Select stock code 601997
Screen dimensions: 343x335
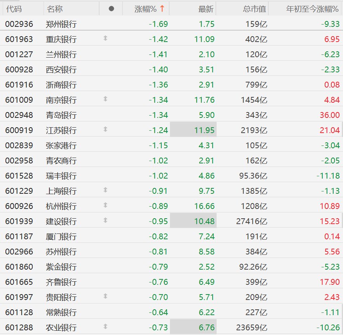[19, 297]
